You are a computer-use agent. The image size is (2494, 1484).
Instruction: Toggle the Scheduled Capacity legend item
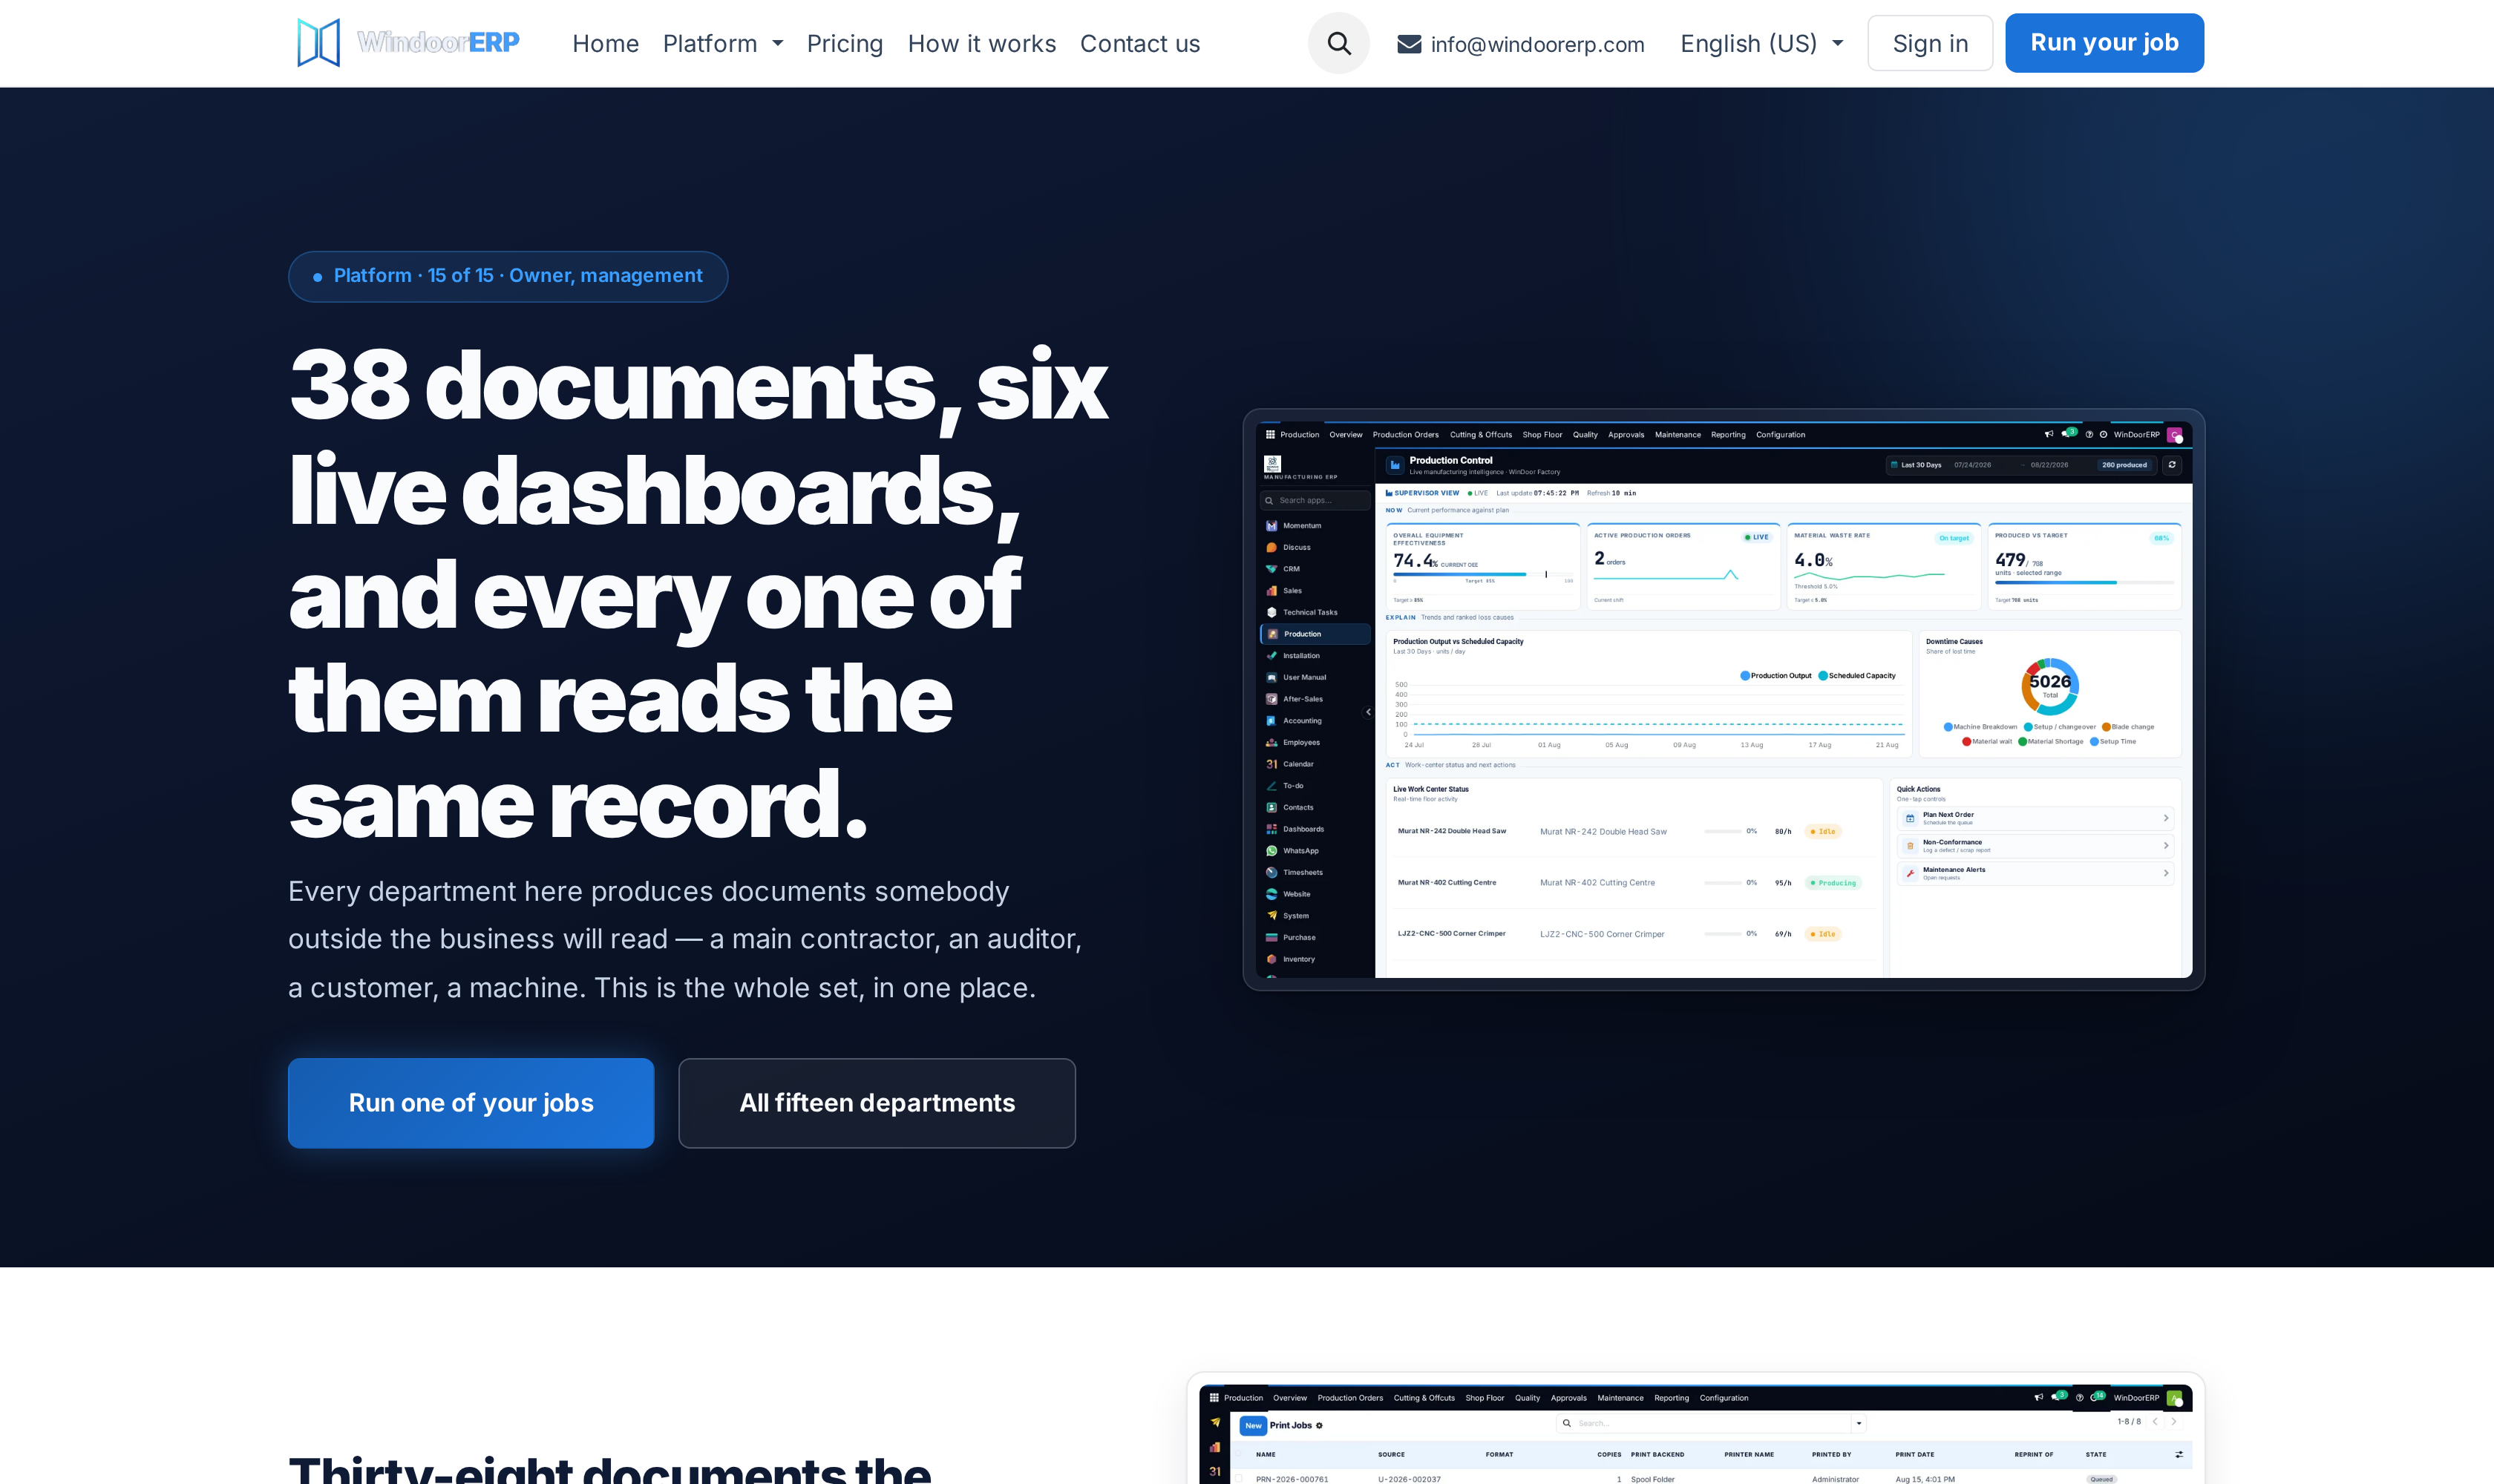pyautogui.click(x=1856, y=675)
